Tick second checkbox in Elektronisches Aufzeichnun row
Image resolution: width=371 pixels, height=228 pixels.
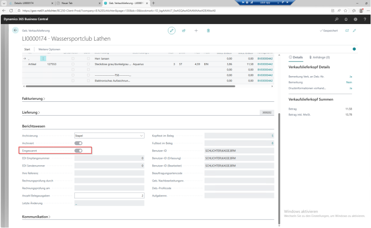(88, 81)
